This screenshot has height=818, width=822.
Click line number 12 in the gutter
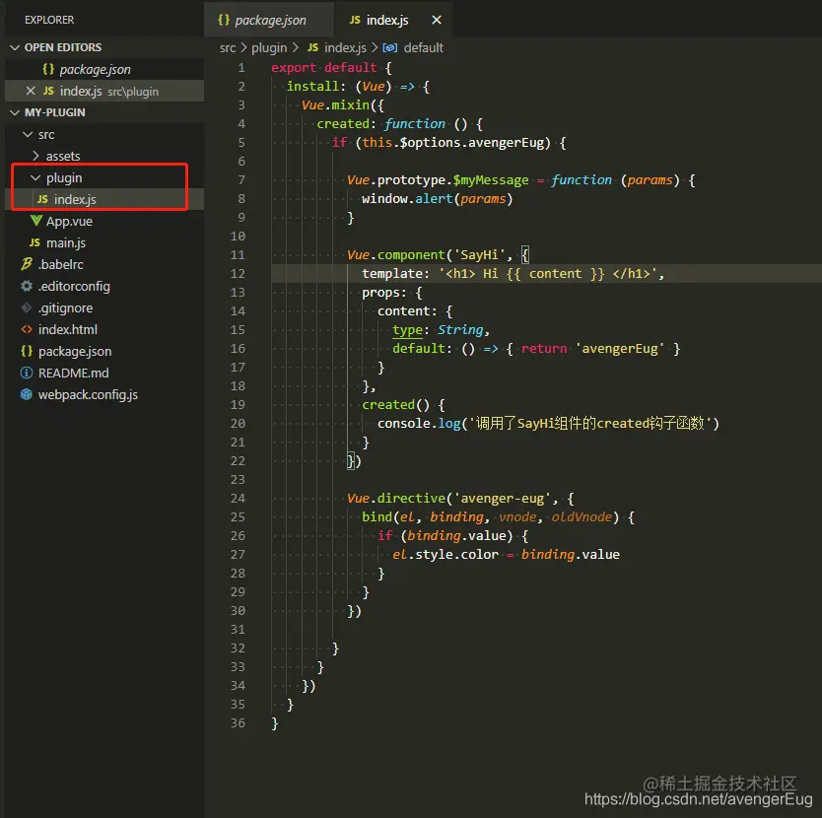pos(238,274)
